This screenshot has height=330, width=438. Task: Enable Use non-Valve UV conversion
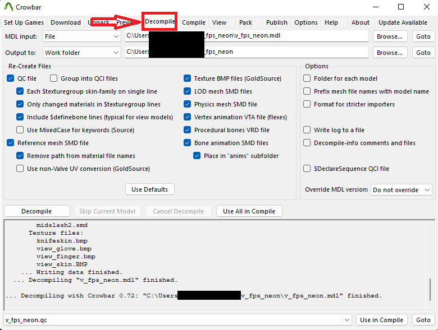(20, 169)
